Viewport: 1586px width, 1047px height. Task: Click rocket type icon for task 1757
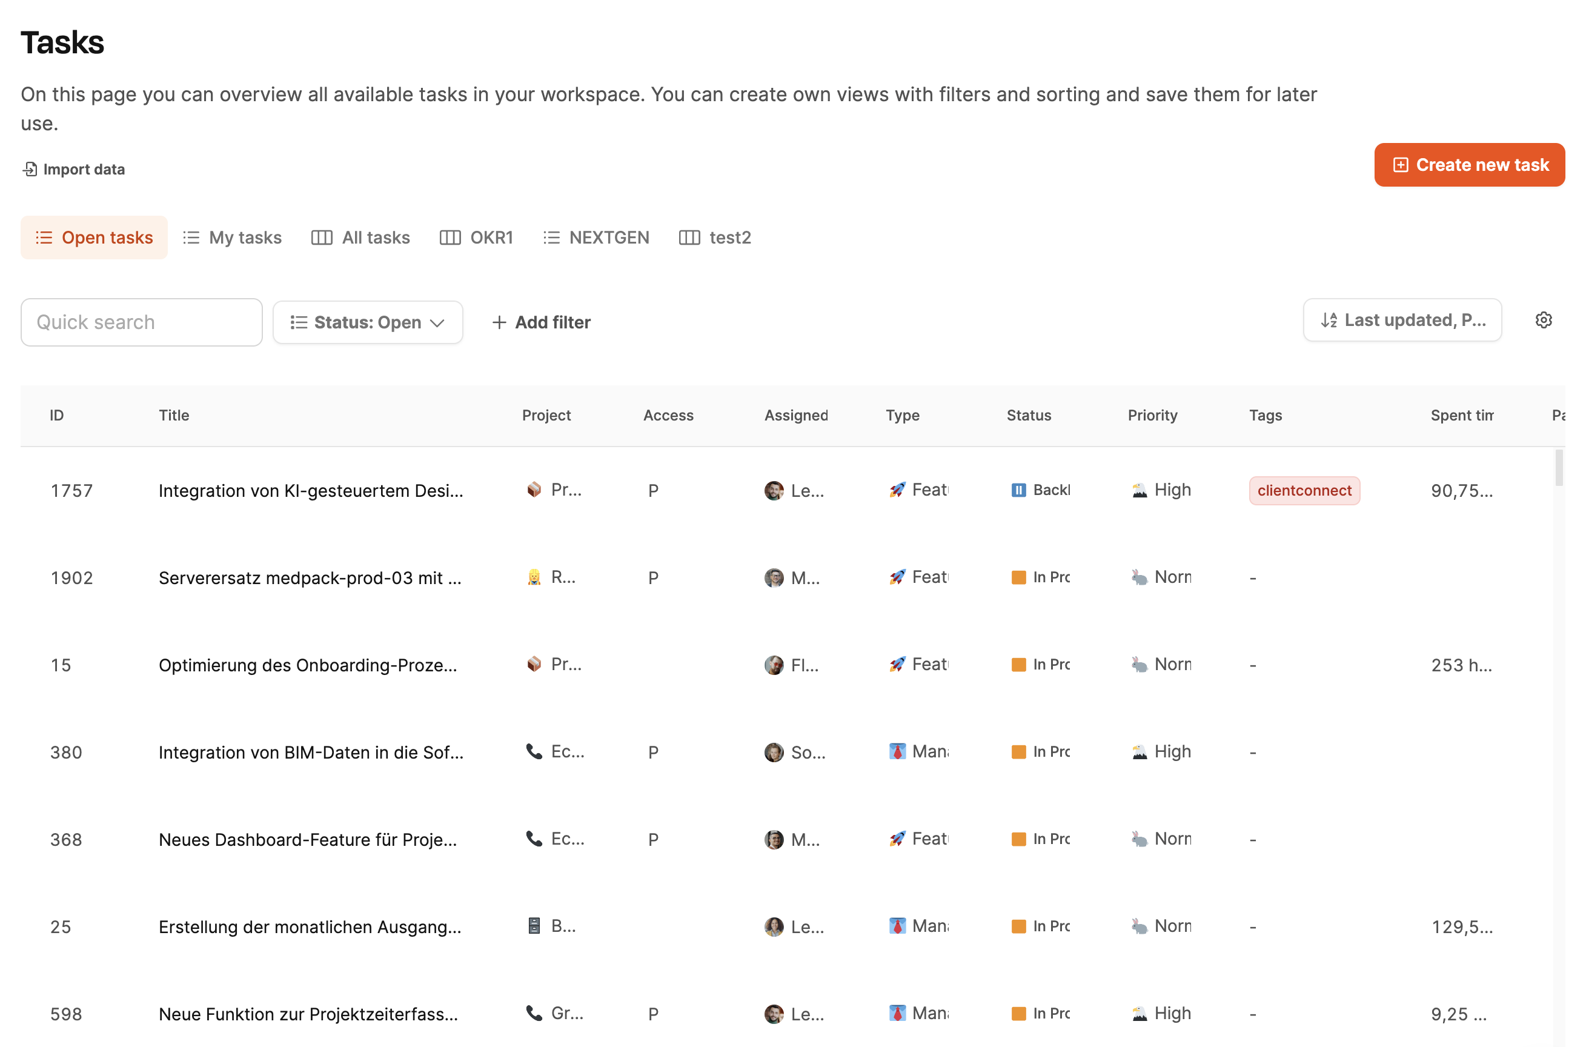tap(897, 490)
